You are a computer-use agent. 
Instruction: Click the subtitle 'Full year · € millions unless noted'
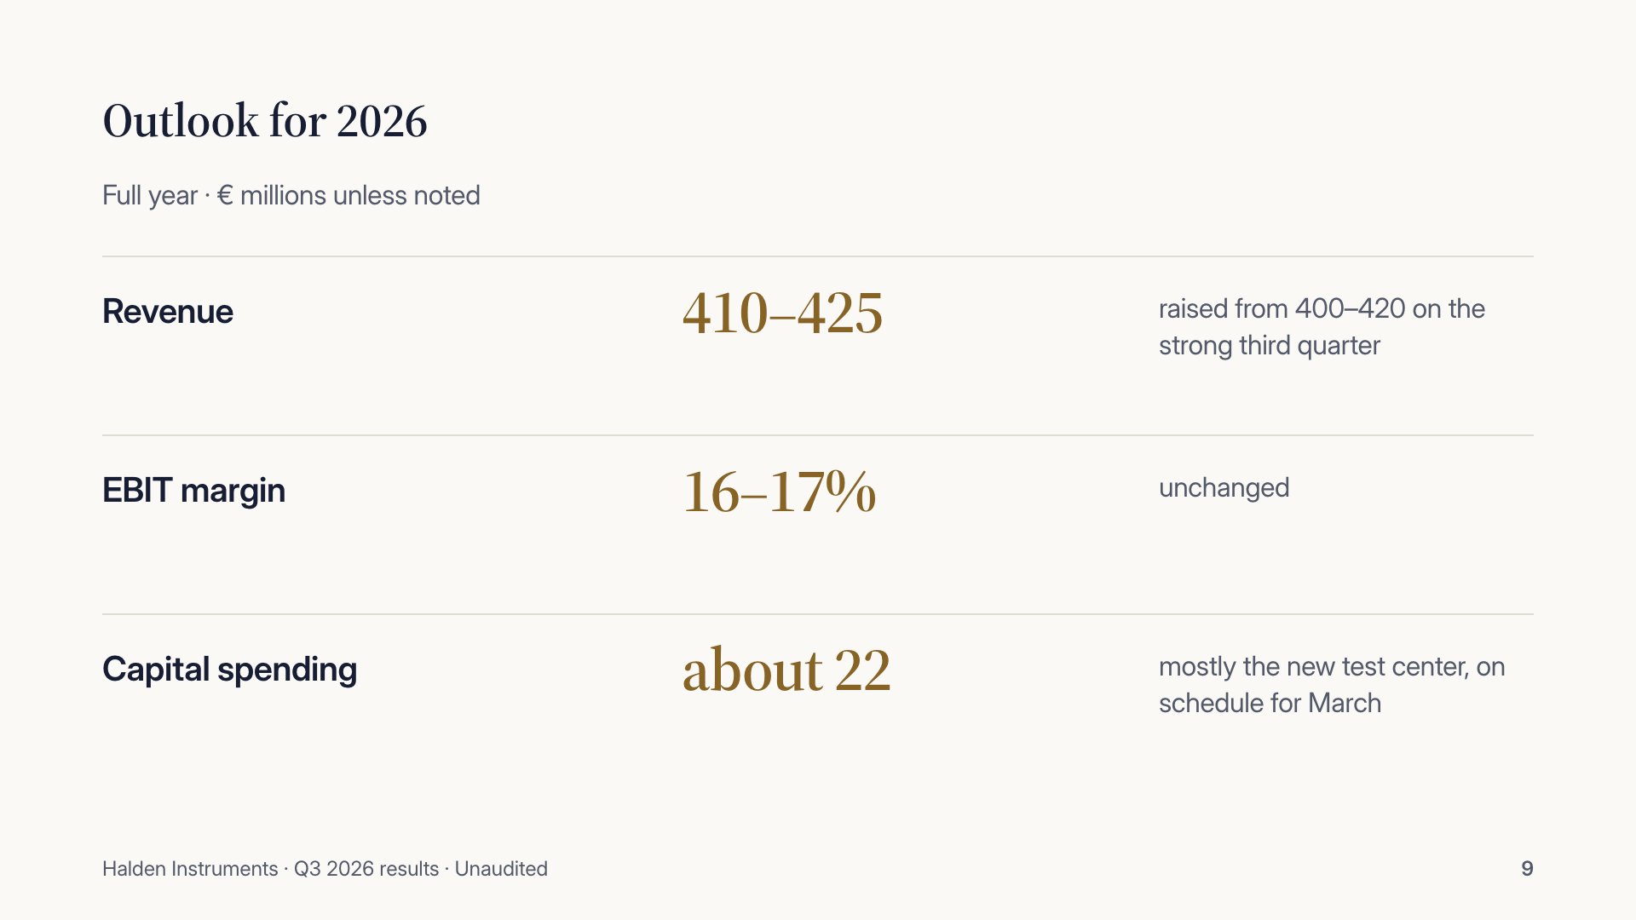pos(291,195)
